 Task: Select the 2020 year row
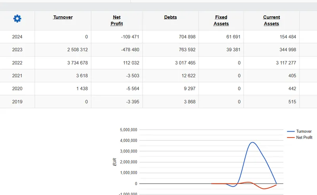click(17, 89)
